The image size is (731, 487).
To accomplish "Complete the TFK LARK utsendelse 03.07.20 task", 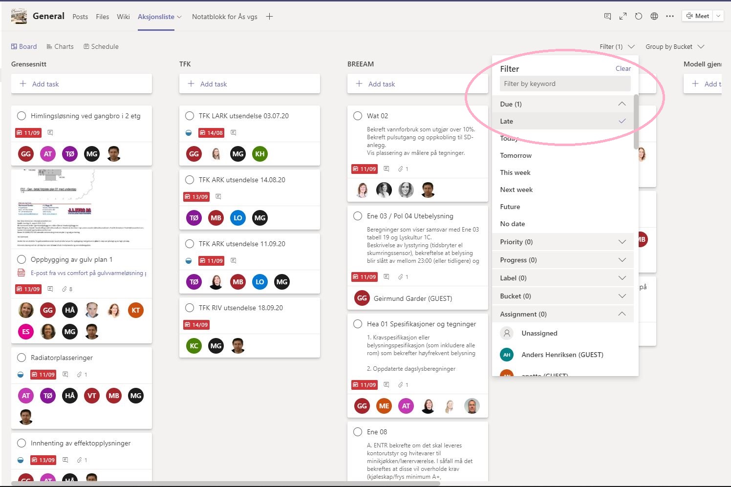I will tap(190, 116).
